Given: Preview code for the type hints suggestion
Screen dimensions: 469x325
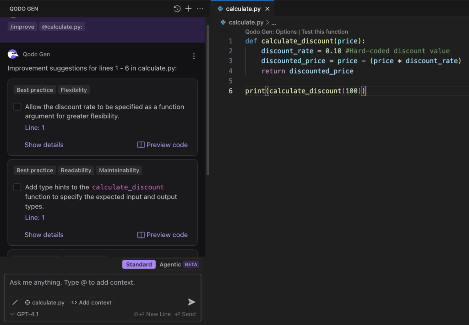Looking at the screenshot, I should [x=162, y=234].
